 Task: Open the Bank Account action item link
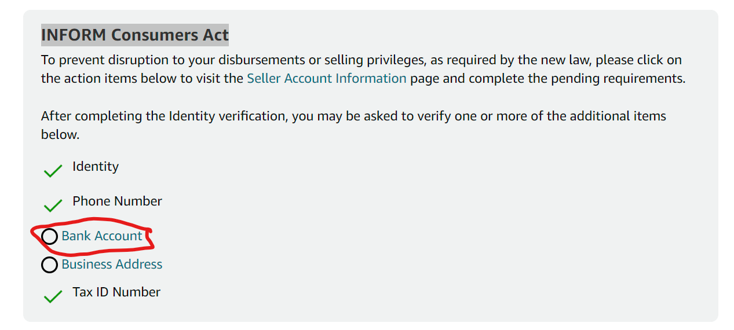click(102, 236)
